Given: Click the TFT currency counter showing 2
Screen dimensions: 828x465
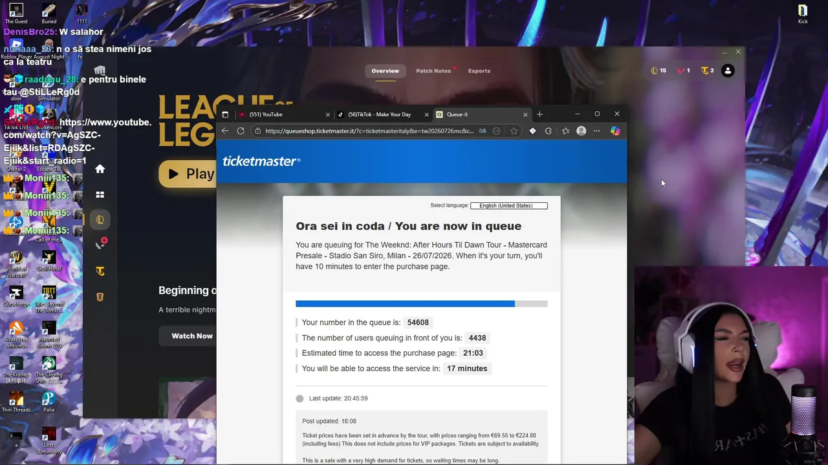Looking at the screenshot, I should 708,71.
